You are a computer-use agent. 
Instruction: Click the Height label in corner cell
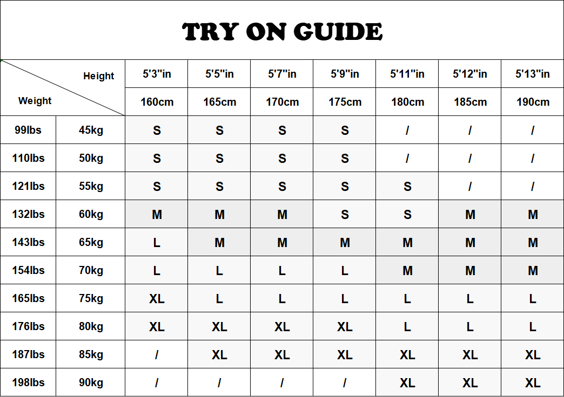tap(99, 76)
